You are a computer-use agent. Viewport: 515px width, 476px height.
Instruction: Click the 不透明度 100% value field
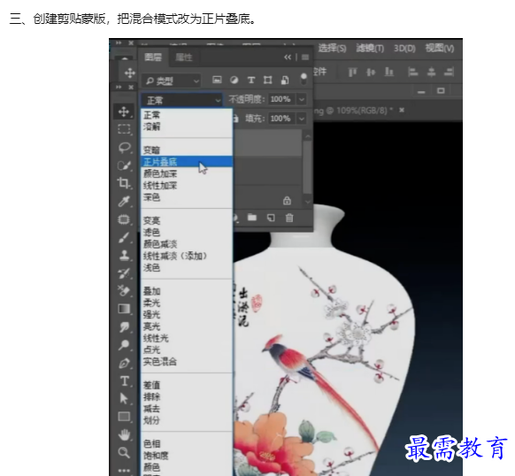point(281,99)
